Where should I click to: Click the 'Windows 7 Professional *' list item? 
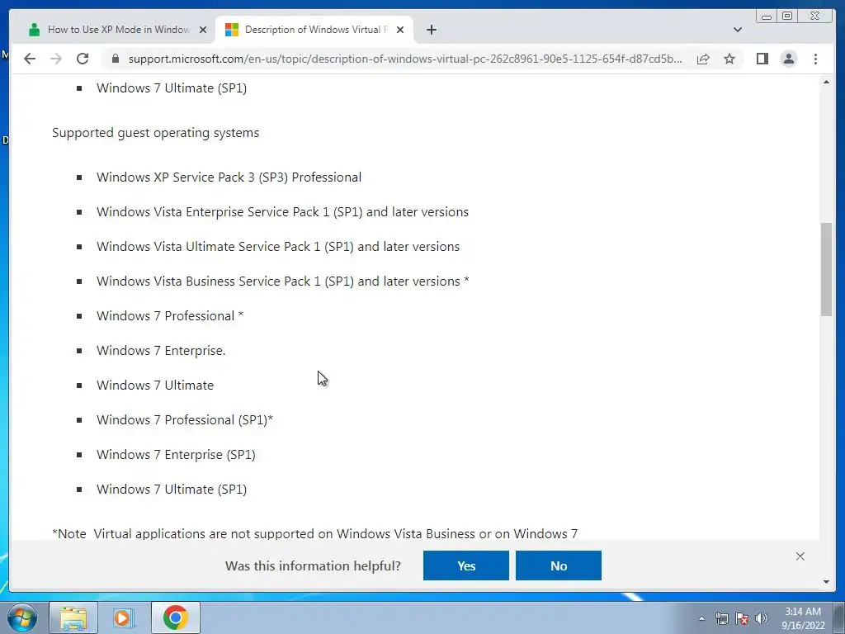click(170, 316)
